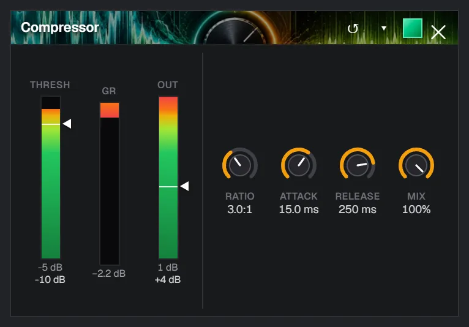Click the OUT level meter bar
The image size is (469, 327).
pos(168,178)
